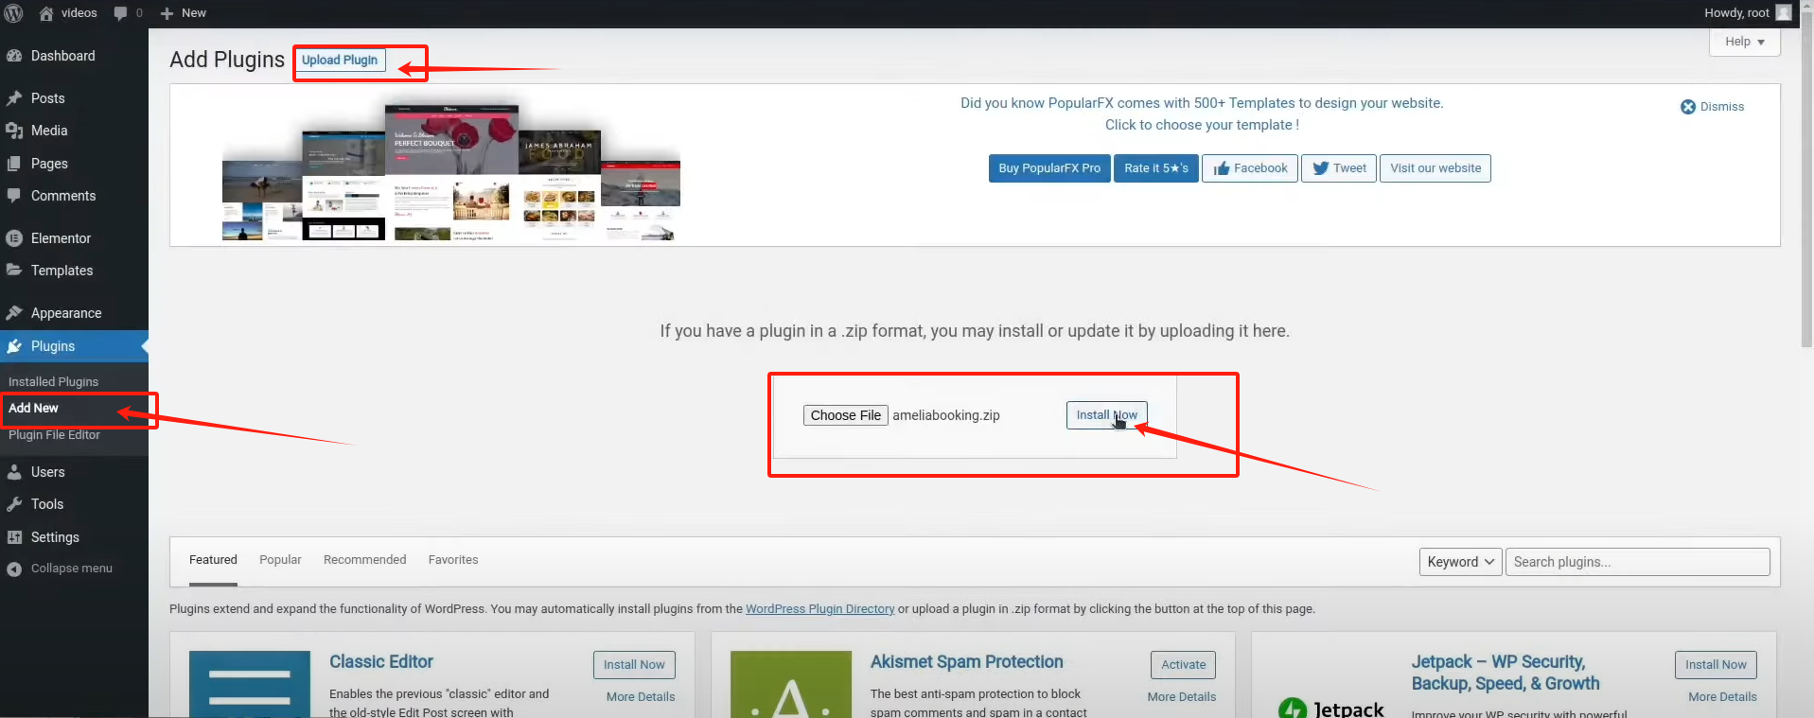The height and width of the screenshot is (718, 1814).
Task: Click the Jetpack logo thumbnail
Action: (x=1331, y=707)
